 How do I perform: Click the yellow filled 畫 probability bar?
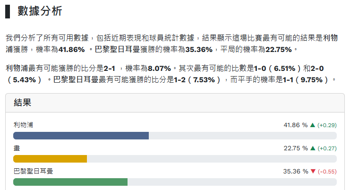[50, 159]
